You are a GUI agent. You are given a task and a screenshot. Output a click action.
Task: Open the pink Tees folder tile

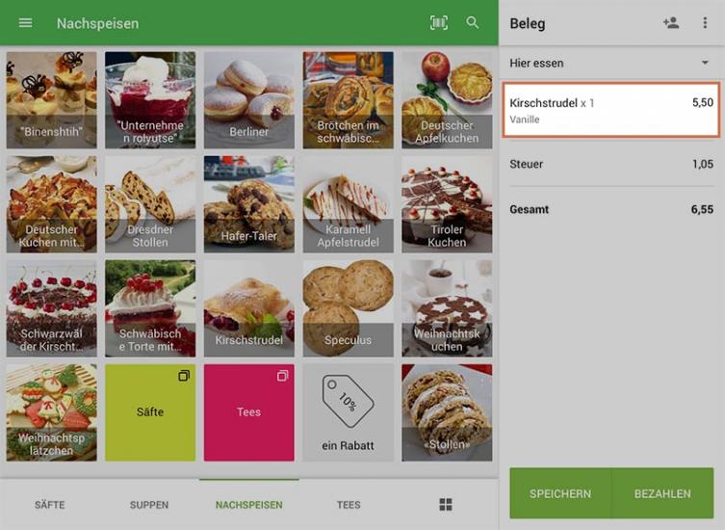[x=248, y=412]
